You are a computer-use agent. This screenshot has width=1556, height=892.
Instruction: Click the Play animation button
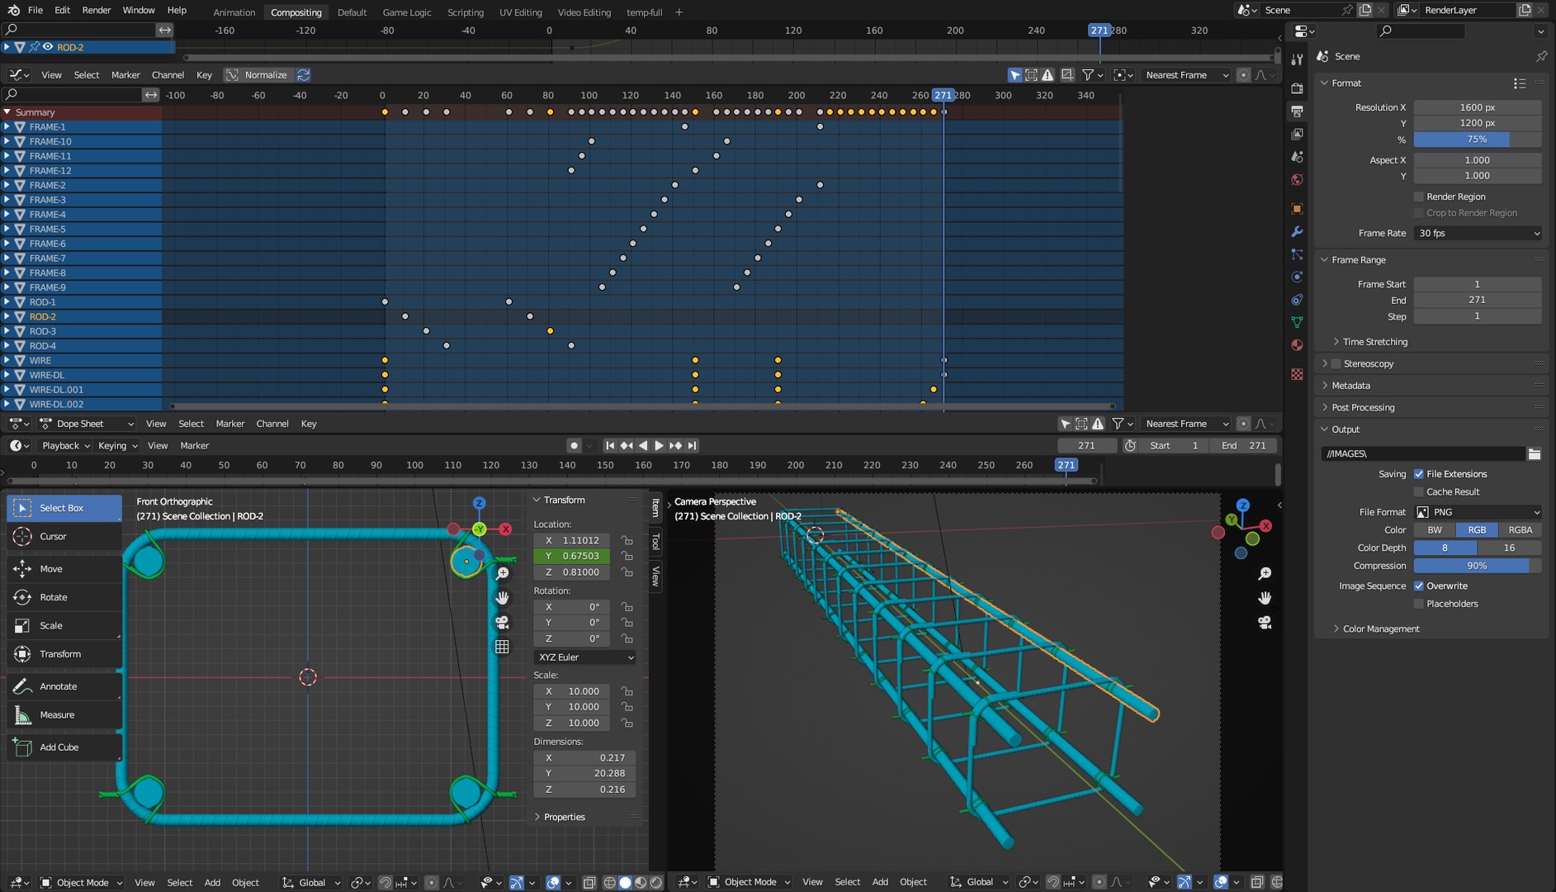coord(659,446)
